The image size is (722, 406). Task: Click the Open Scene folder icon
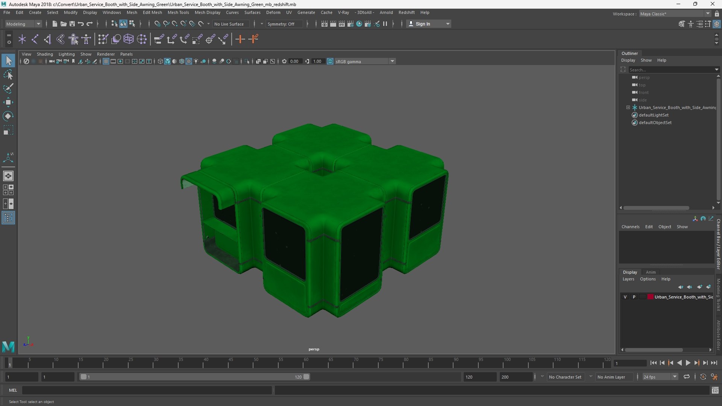click(64, 24)
